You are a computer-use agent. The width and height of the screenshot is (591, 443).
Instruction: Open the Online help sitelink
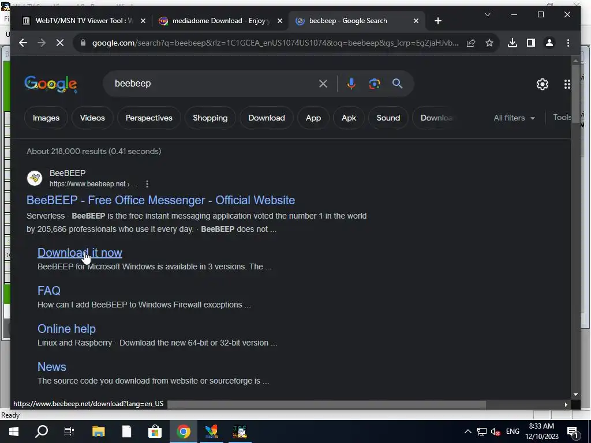tap(67, 329)
